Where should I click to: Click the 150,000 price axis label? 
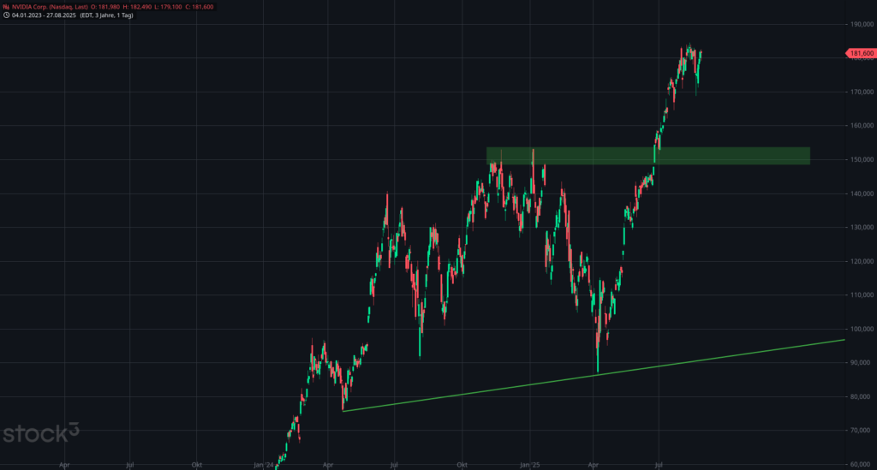pos(862,159)
